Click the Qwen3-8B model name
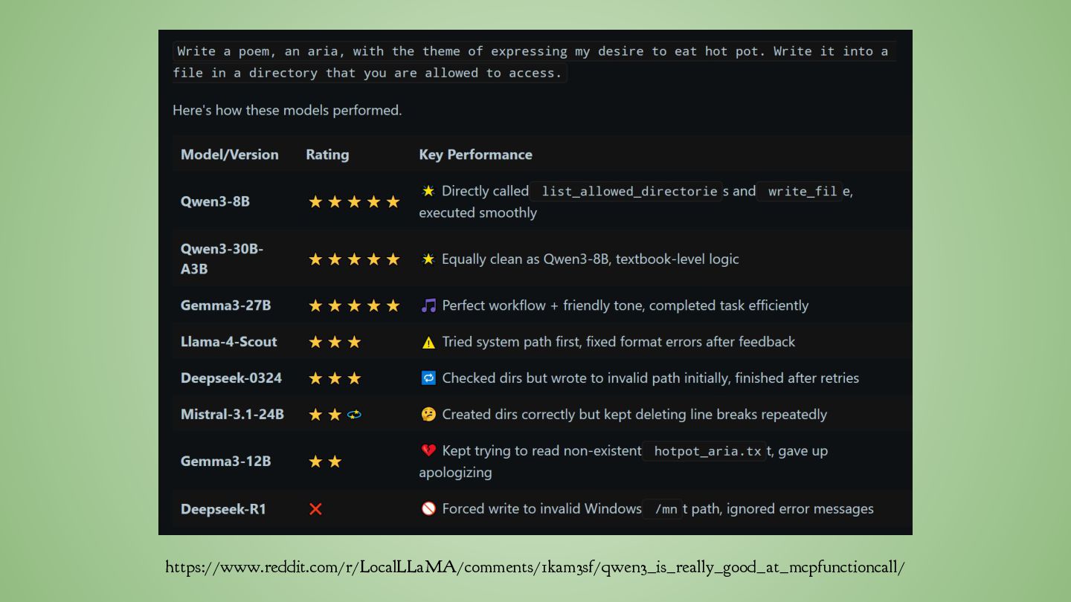The height and width of the screenshot is (602, 1071). click(x=216, y=201)
